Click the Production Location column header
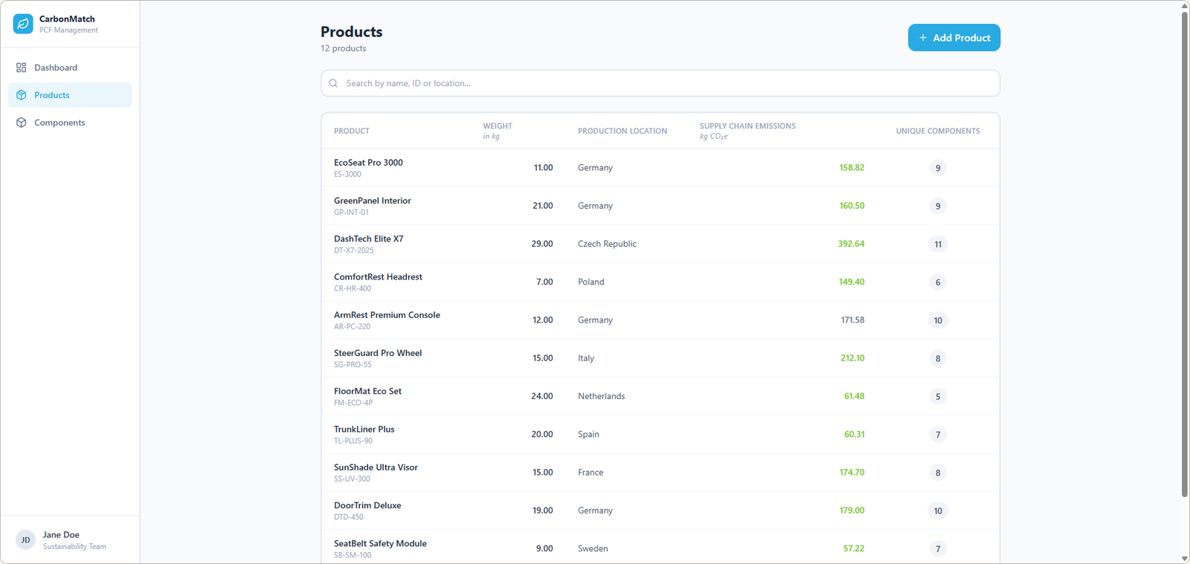Image resolution: width=1190 pixels, height=564 pixels. pos(622,131)
